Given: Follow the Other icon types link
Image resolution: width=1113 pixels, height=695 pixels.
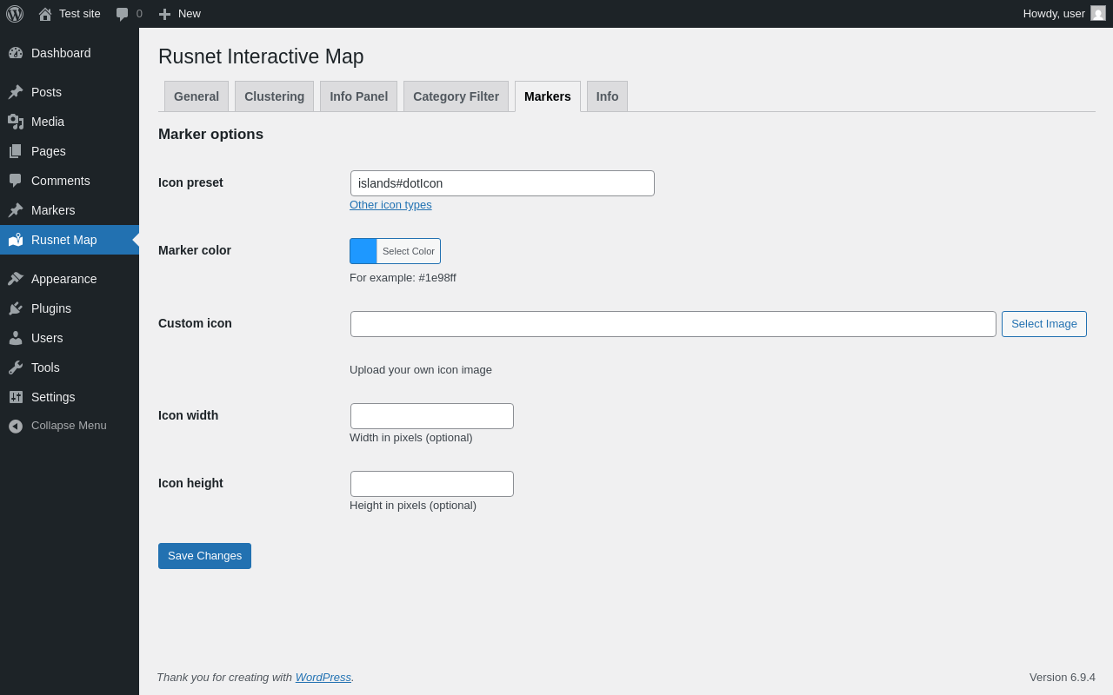Looking at the screenshot, I should click(x=390, y=205).
